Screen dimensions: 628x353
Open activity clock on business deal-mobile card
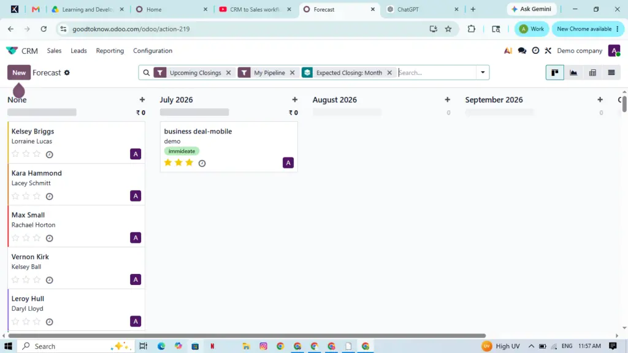pyautogui.click(x=202, y=163)
